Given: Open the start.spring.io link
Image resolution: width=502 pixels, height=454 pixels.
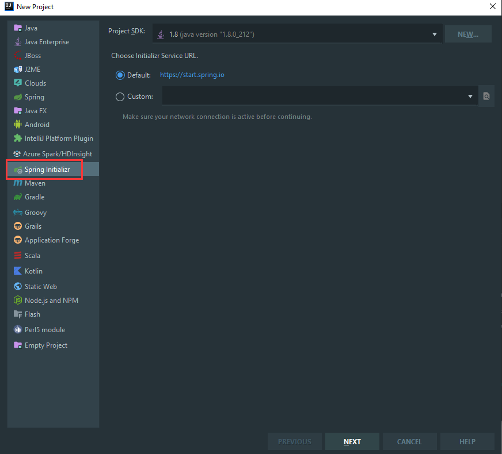Looking at the screenshot, I should (192, 75).
